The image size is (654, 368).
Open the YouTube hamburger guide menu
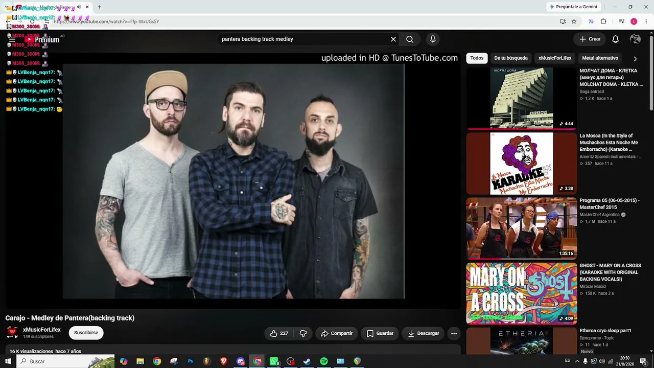click(x=12, y=39)
